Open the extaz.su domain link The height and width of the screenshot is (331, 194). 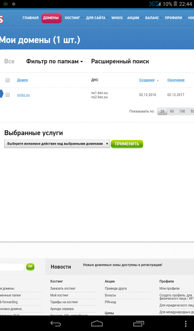coord(23,95)
